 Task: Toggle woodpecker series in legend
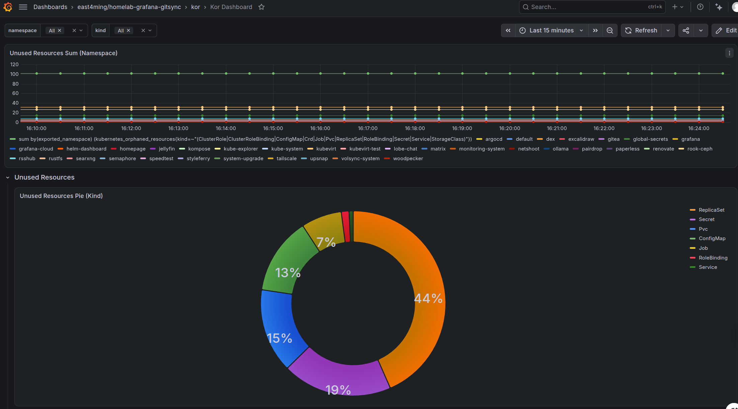pyautogui.click(x=408, y=159)
